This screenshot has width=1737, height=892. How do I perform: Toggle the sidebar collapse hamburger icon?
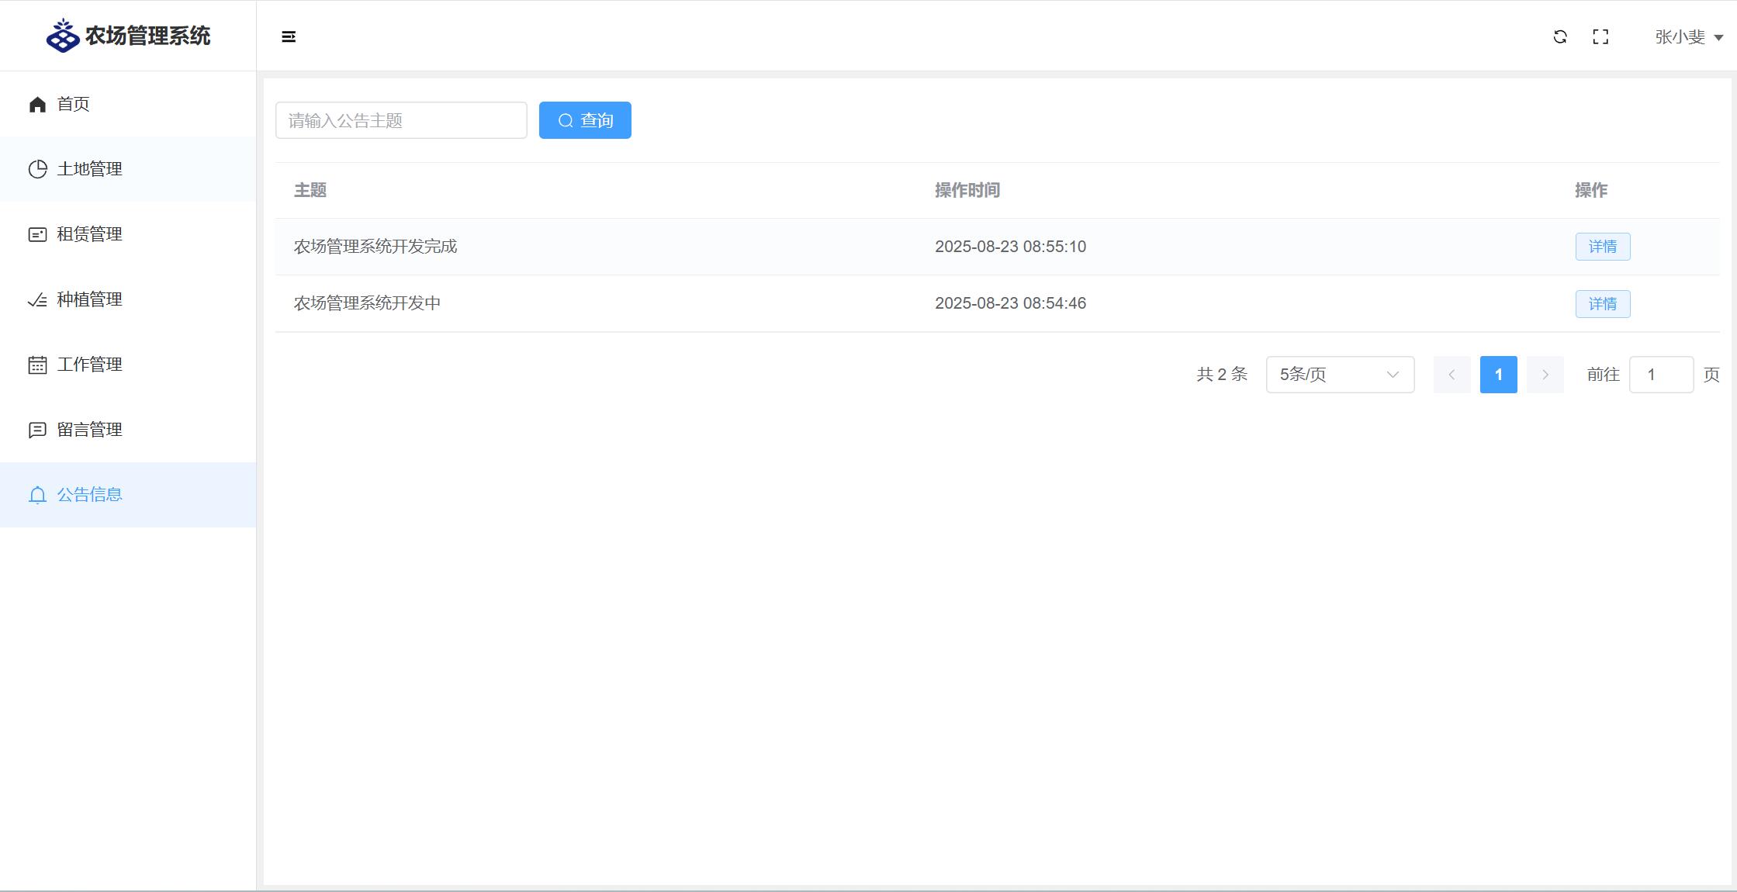coord(289,36)
